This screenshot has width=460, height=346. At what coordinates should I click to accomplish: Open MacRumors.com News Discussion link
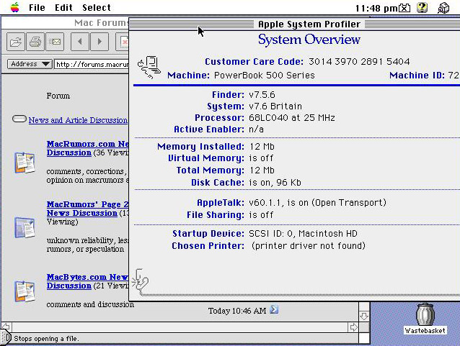[x=88, y=148]
